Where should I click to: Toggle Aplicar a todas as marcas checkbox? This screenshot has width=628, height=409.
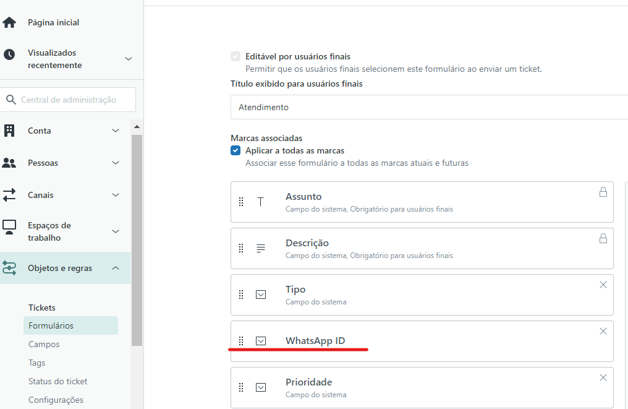coord(235,150)
